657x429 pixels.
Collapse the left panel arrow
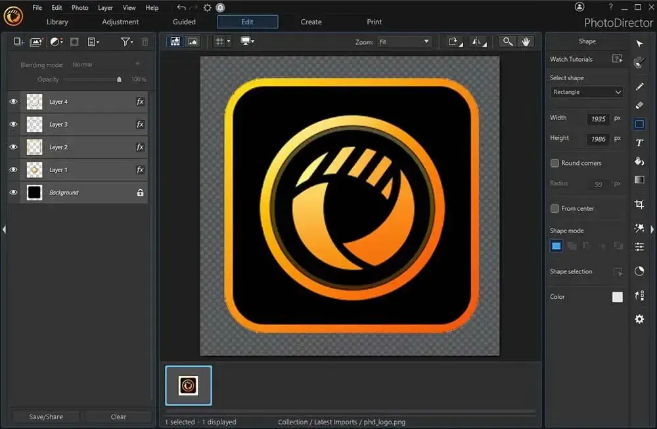(x=4, y=229)
